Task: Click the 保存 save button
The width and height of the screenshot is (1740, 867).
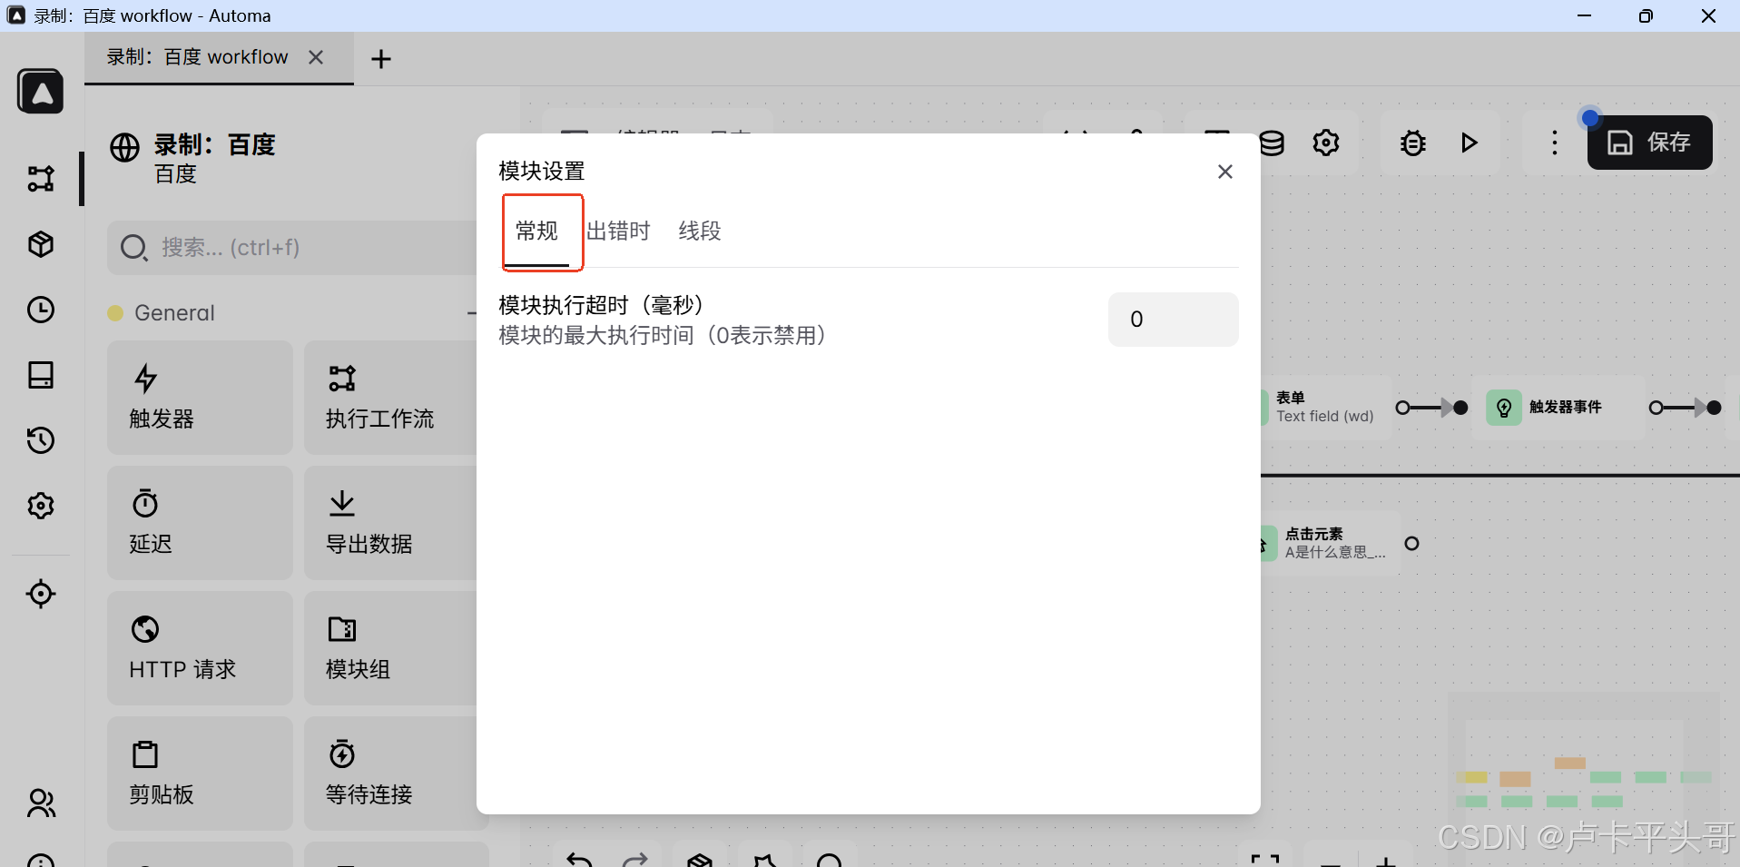Action: [x=1649, y=143]
